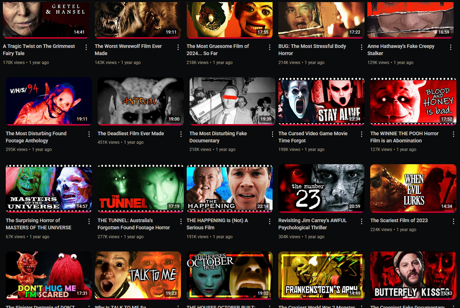Click the 22:34 duration badge on Stay Alive
The height and width of the screenshot is (308, 460).
pyautogui.click(x=354, y=119)
